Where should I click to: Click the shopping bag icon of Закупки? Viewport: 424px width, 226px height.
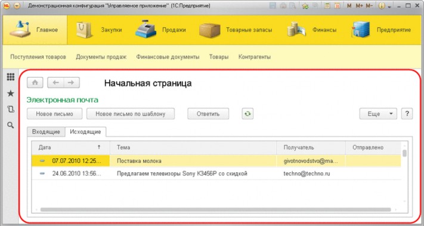click(x=84, y=30)
